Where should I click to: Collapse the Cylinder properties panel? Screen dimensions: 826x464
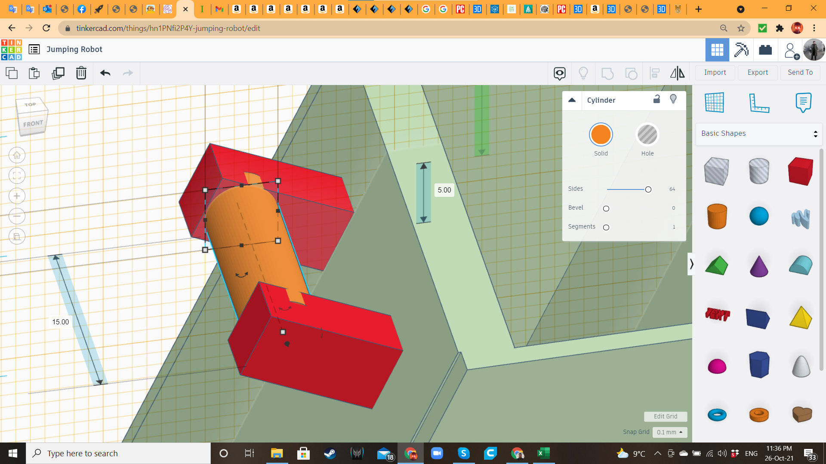point(572,100)
